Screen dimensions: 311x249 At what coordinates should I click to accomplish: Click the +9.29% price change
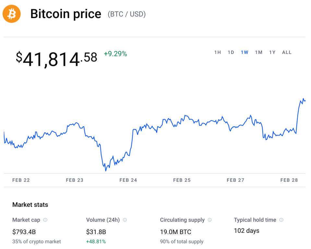pos(115,54)
